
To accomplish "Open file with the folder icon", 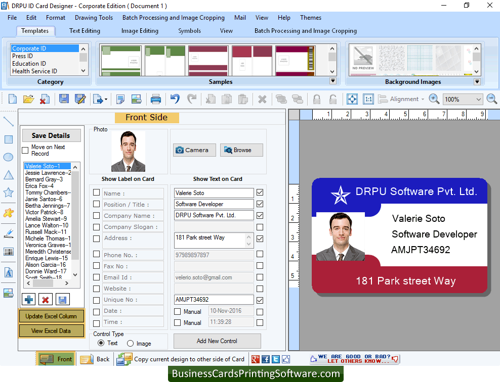I will (28, 99).
